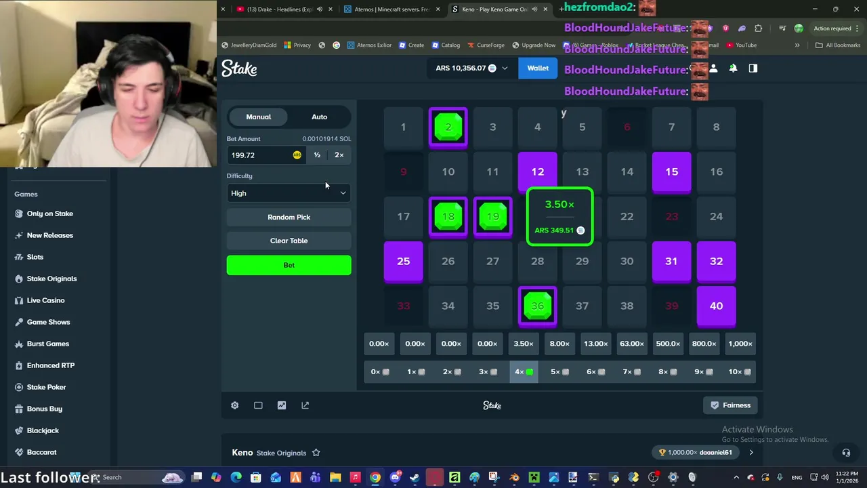The height and width of the screenshot is (488, 867).
Task: Switch to the Aternos Minecraft servers tab
Action: coord(392,9)
